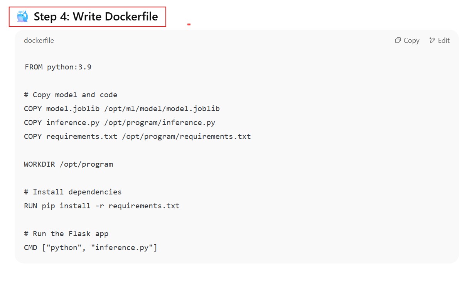
Task: Click the "dockerfile" language label
Action: (x=39, y=41)
